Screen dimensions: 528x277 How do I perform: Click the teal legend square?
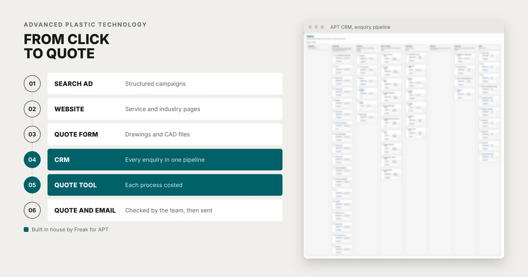26,230
